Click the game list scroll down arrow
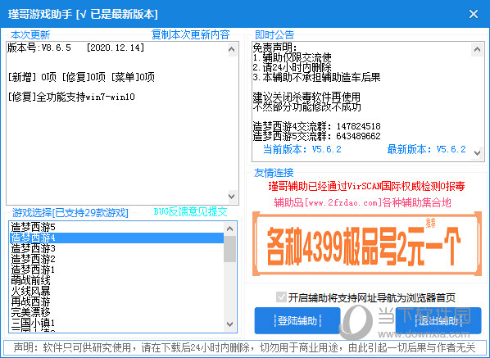490x358 pixels. tap(230, 324)
